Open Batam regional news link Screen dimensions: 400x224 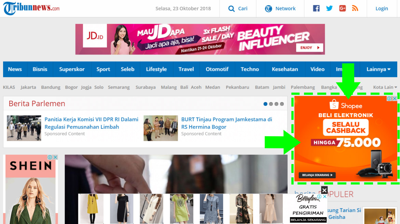pos(262,87)
